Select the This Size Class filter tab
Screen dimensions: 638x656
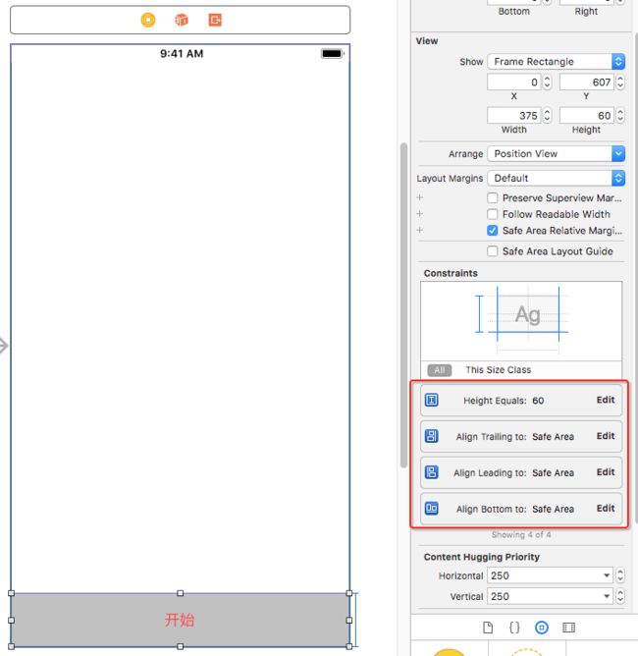click(499, 370)
